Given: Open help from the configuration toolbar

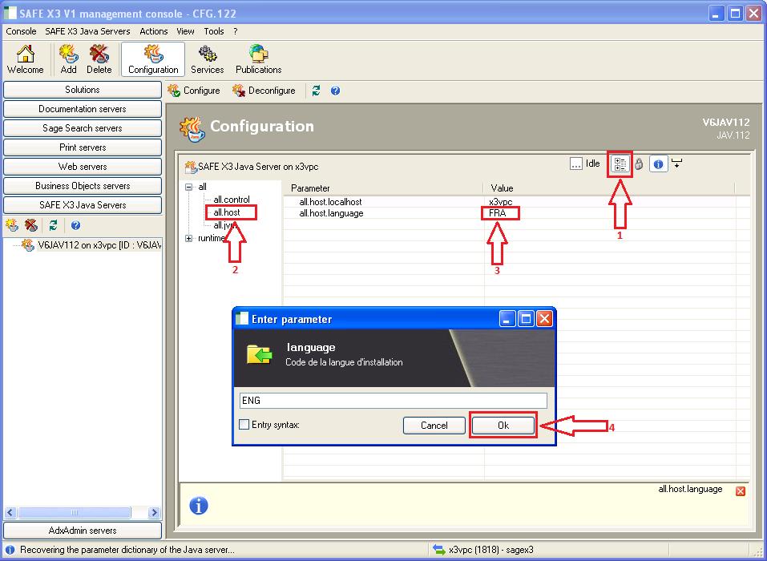Looking at the screenshot, I should coord(335,91).
